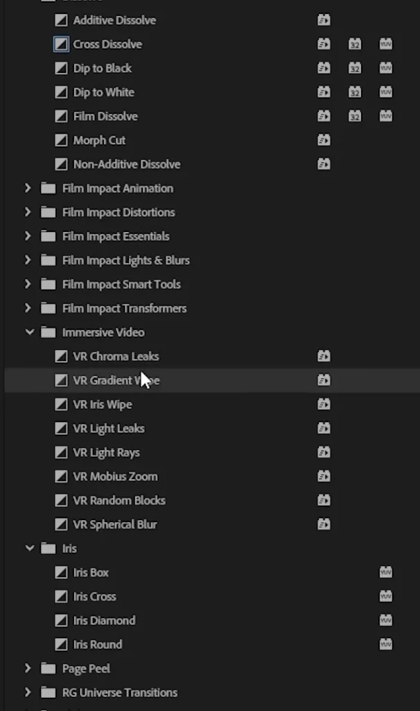The image size is (420, 711).
Task: Click the YUV effect badge next to Film Dissolve
Action: (x=385, y=116)
